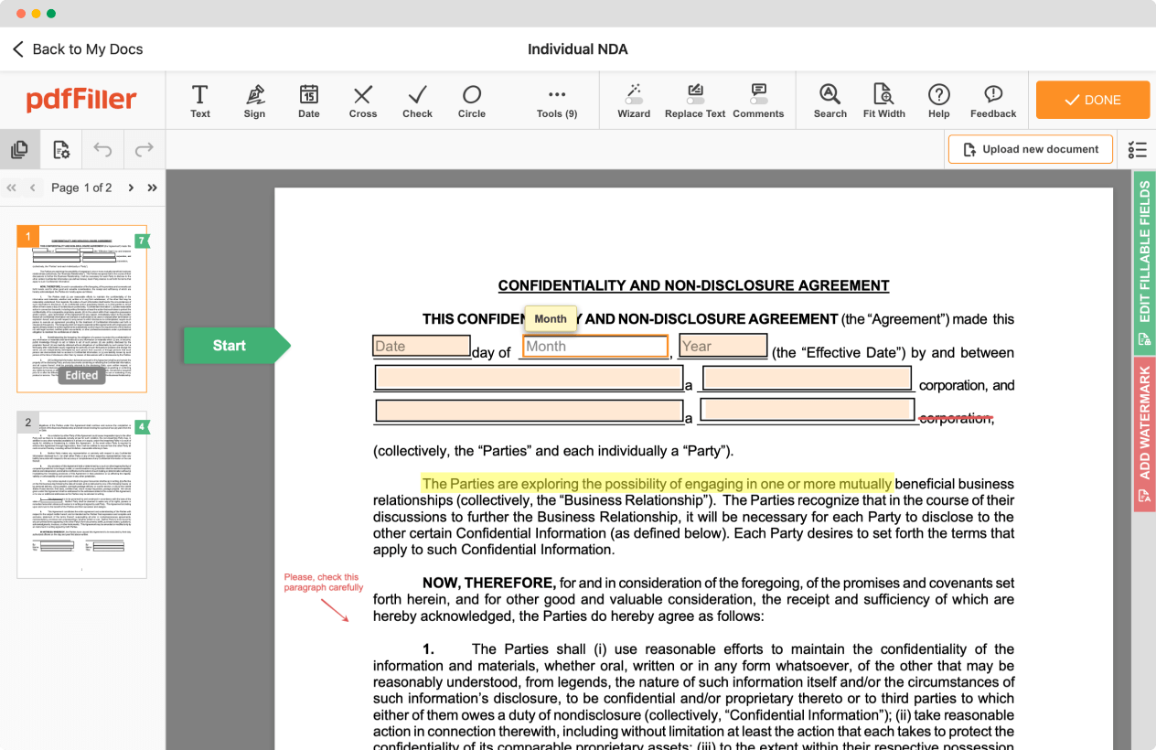This screenshot has width=1156, height=750.
Task: View document Comments
Action: (757, 100)
